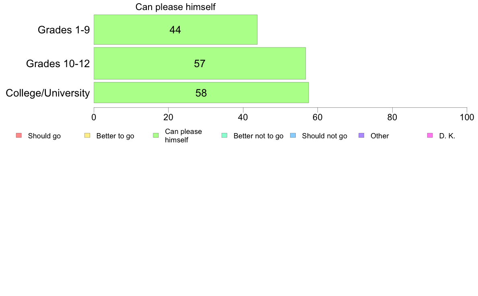The height and width of the screenshot is (296, 478).
Task: Select the Grades 10-12 bar showing 57
Action: pos(200,64)
